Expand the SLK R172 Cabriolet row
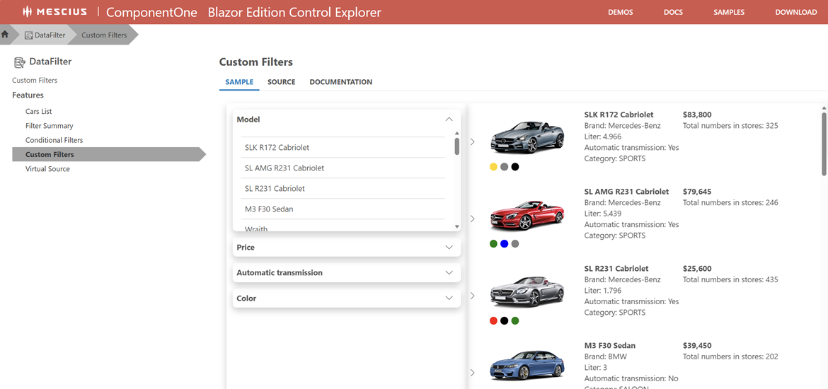This screenshot has width=828, height=389. click(473, 141)
